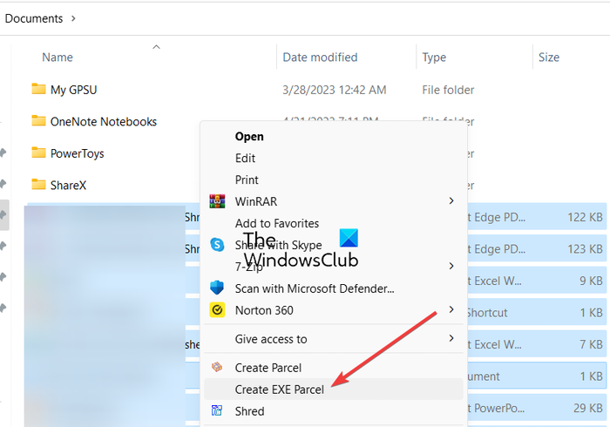Click the chevron after Documents in breadcrumb
The width and height of the screenshot is (610, 427).
coord(73,18)
